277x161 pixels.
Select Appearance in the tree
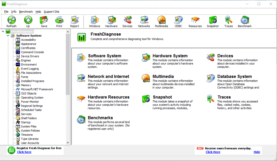(29, 44)
